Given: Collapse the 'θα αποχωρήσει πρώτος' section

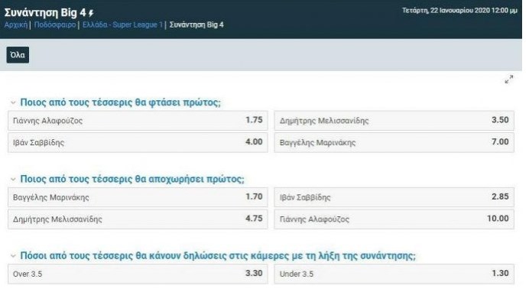Looking at the screenshot, I should coord(13,179).
